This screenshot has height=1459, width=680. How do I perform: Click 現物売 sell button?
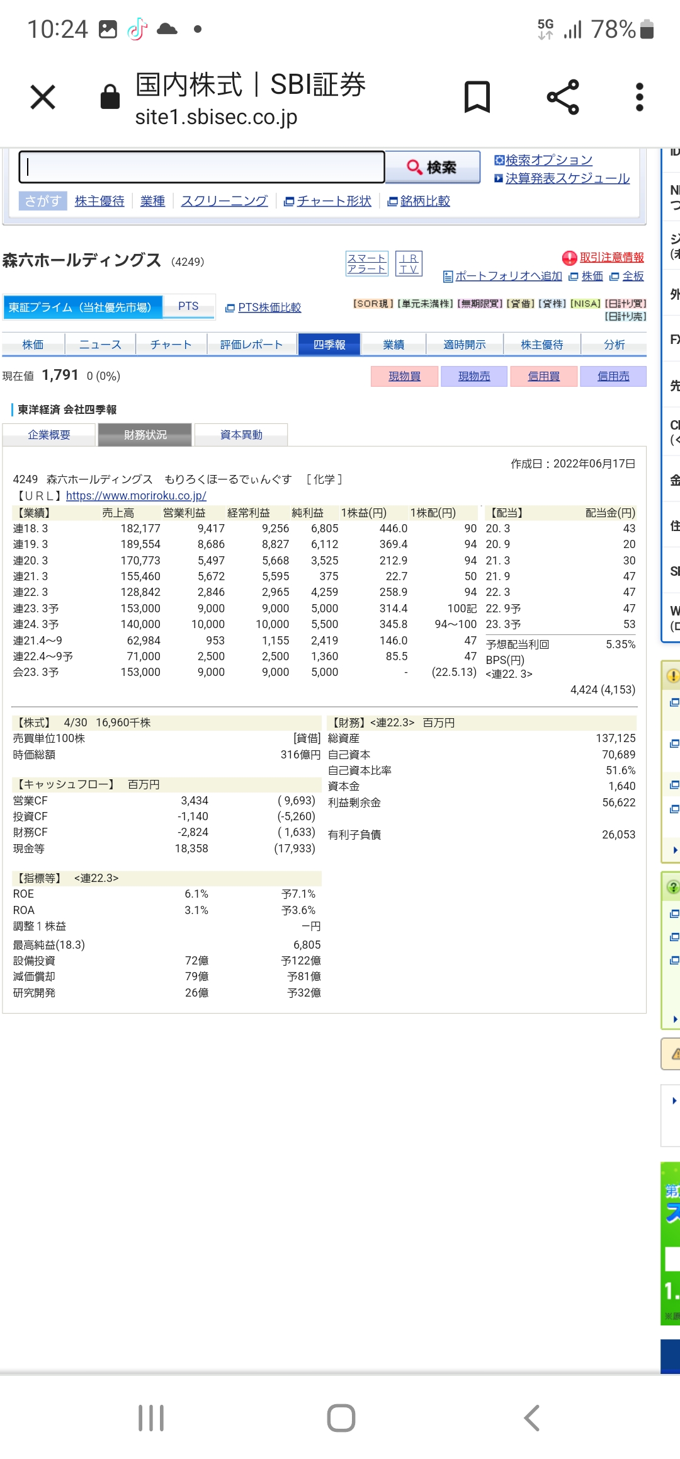[474, 376]
